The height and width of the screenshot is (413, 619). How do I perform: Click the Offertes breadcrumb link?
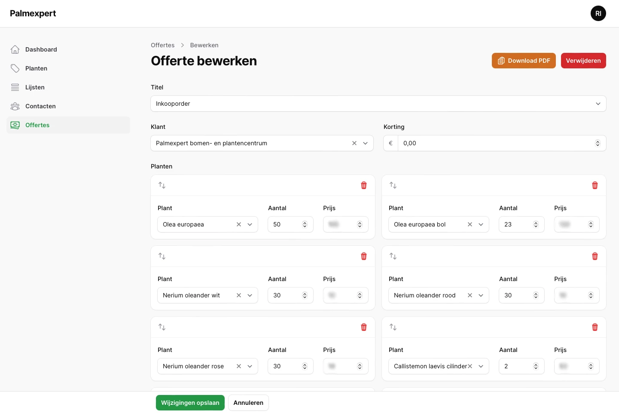pos(162,45)
